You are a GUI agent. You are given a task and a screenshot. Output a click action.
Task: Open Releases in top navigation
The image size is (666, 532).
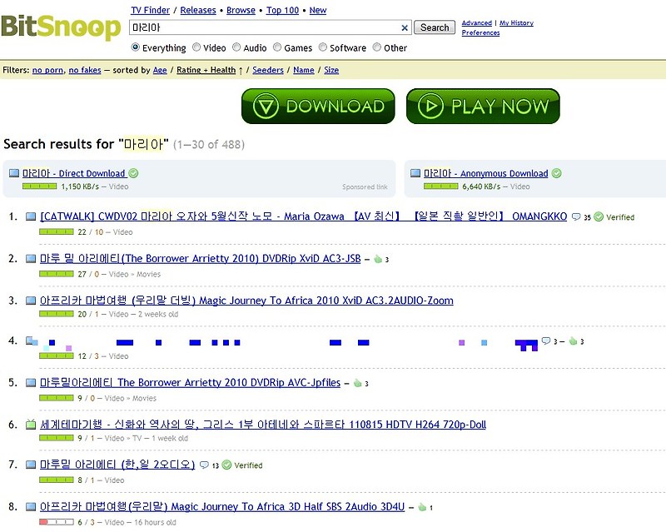[x=198, y=10]
